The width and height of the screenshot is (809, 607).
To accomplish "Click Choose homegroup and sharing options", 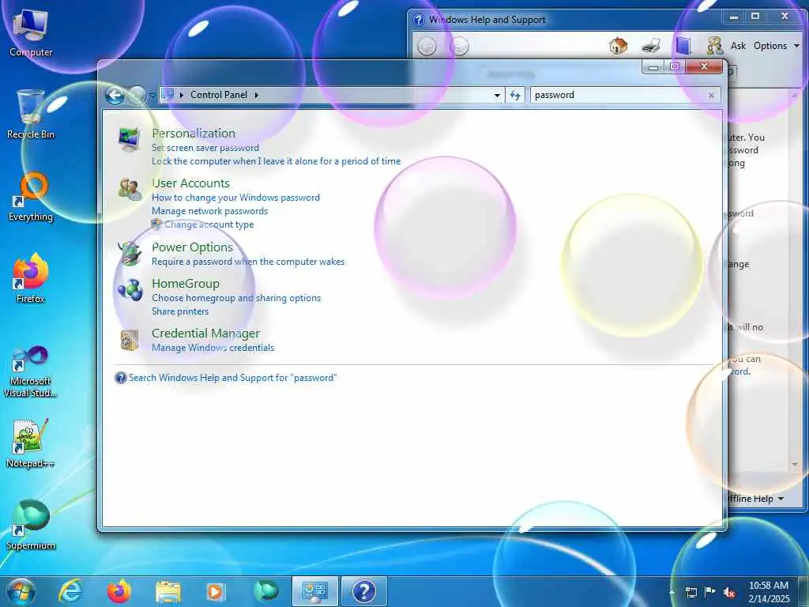I will point(236,298).
